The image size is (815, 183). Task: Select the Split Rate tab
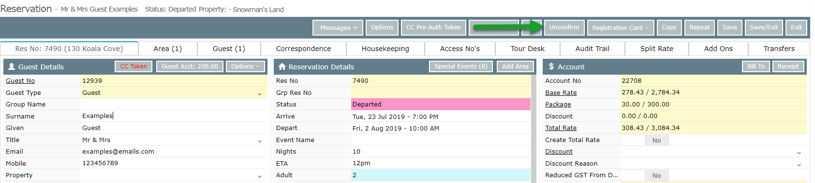point(657,49)
